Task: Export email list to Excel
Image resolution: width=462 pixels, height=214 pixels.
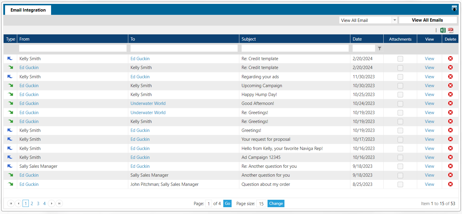Action: point(443,30)
